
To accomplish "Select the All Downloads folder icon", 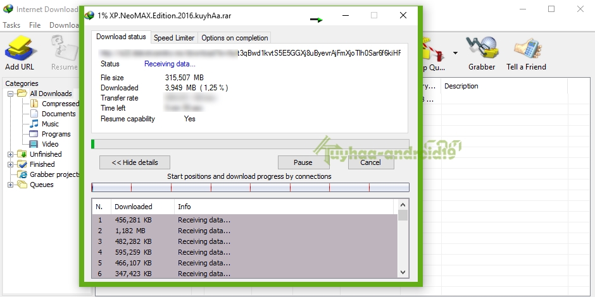I will pos(22,93).
